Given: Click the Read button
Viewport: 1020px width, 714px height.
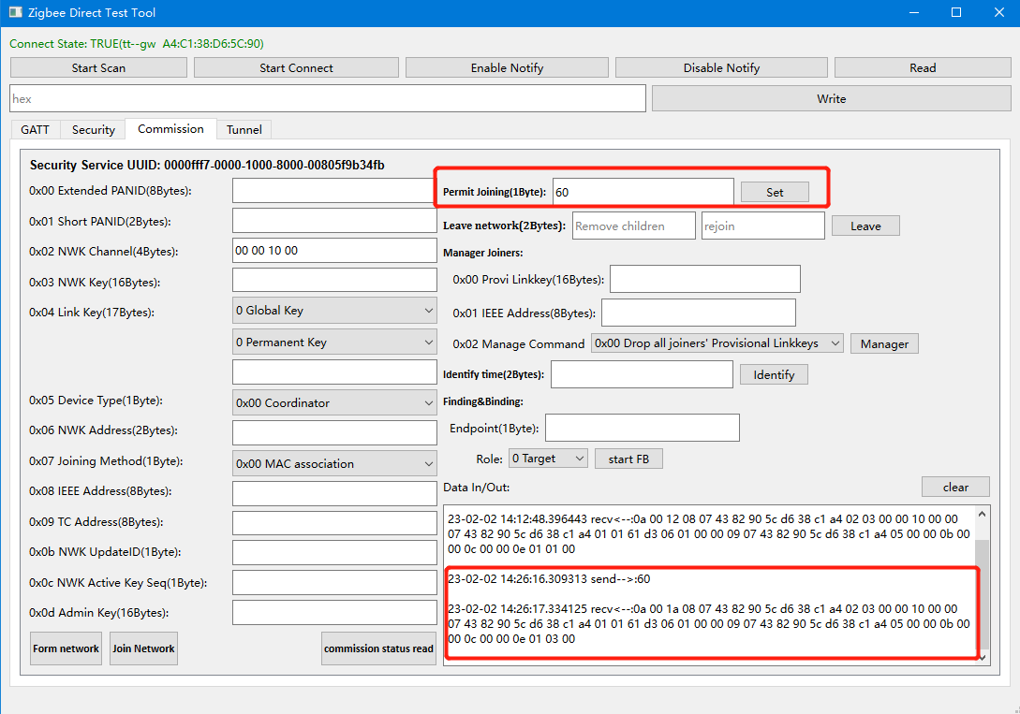Looking at the screenshot, I should [x=923, y=67].
